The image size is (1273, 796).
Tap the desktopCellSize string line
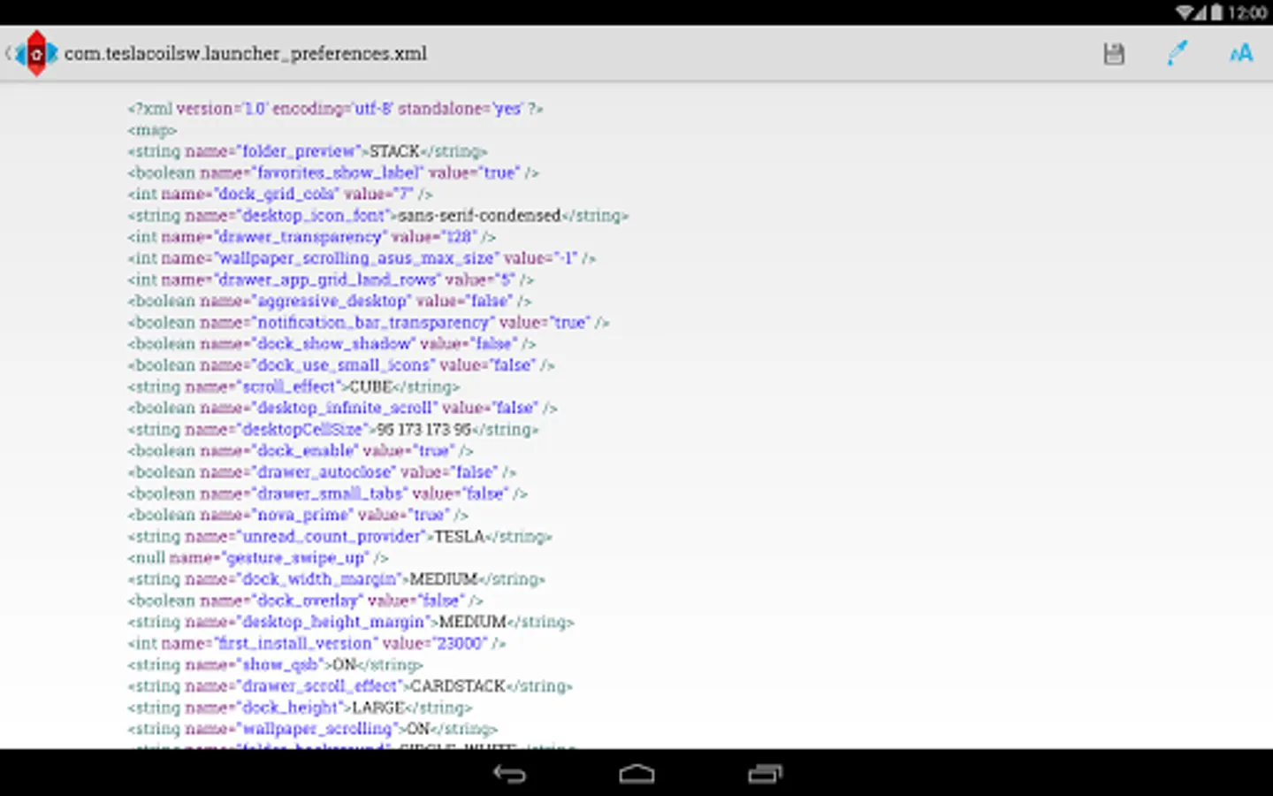click(x=332, y=430)
